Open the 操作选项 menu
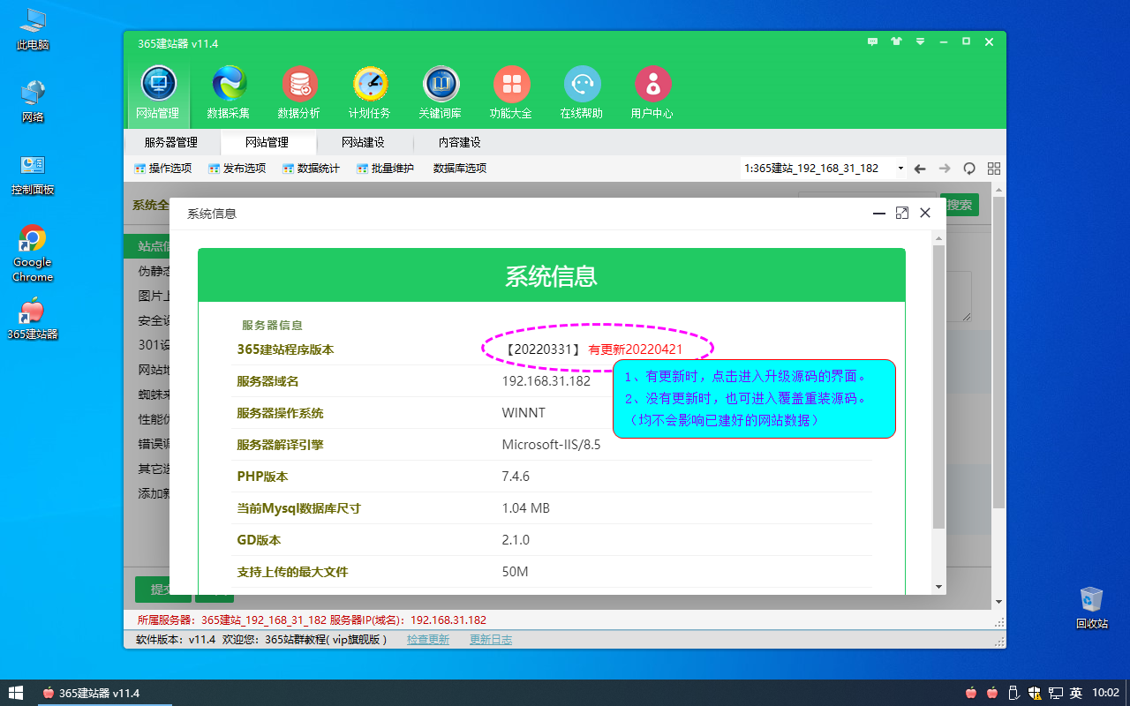The image size is (1130, 706). 162,169
